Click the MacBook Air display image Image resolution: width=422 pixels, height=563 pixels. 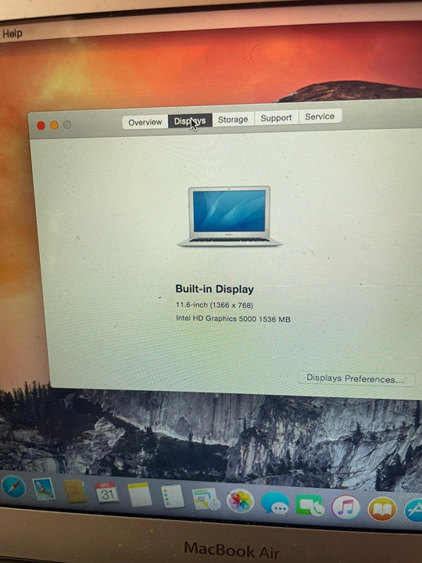(230, 216)
